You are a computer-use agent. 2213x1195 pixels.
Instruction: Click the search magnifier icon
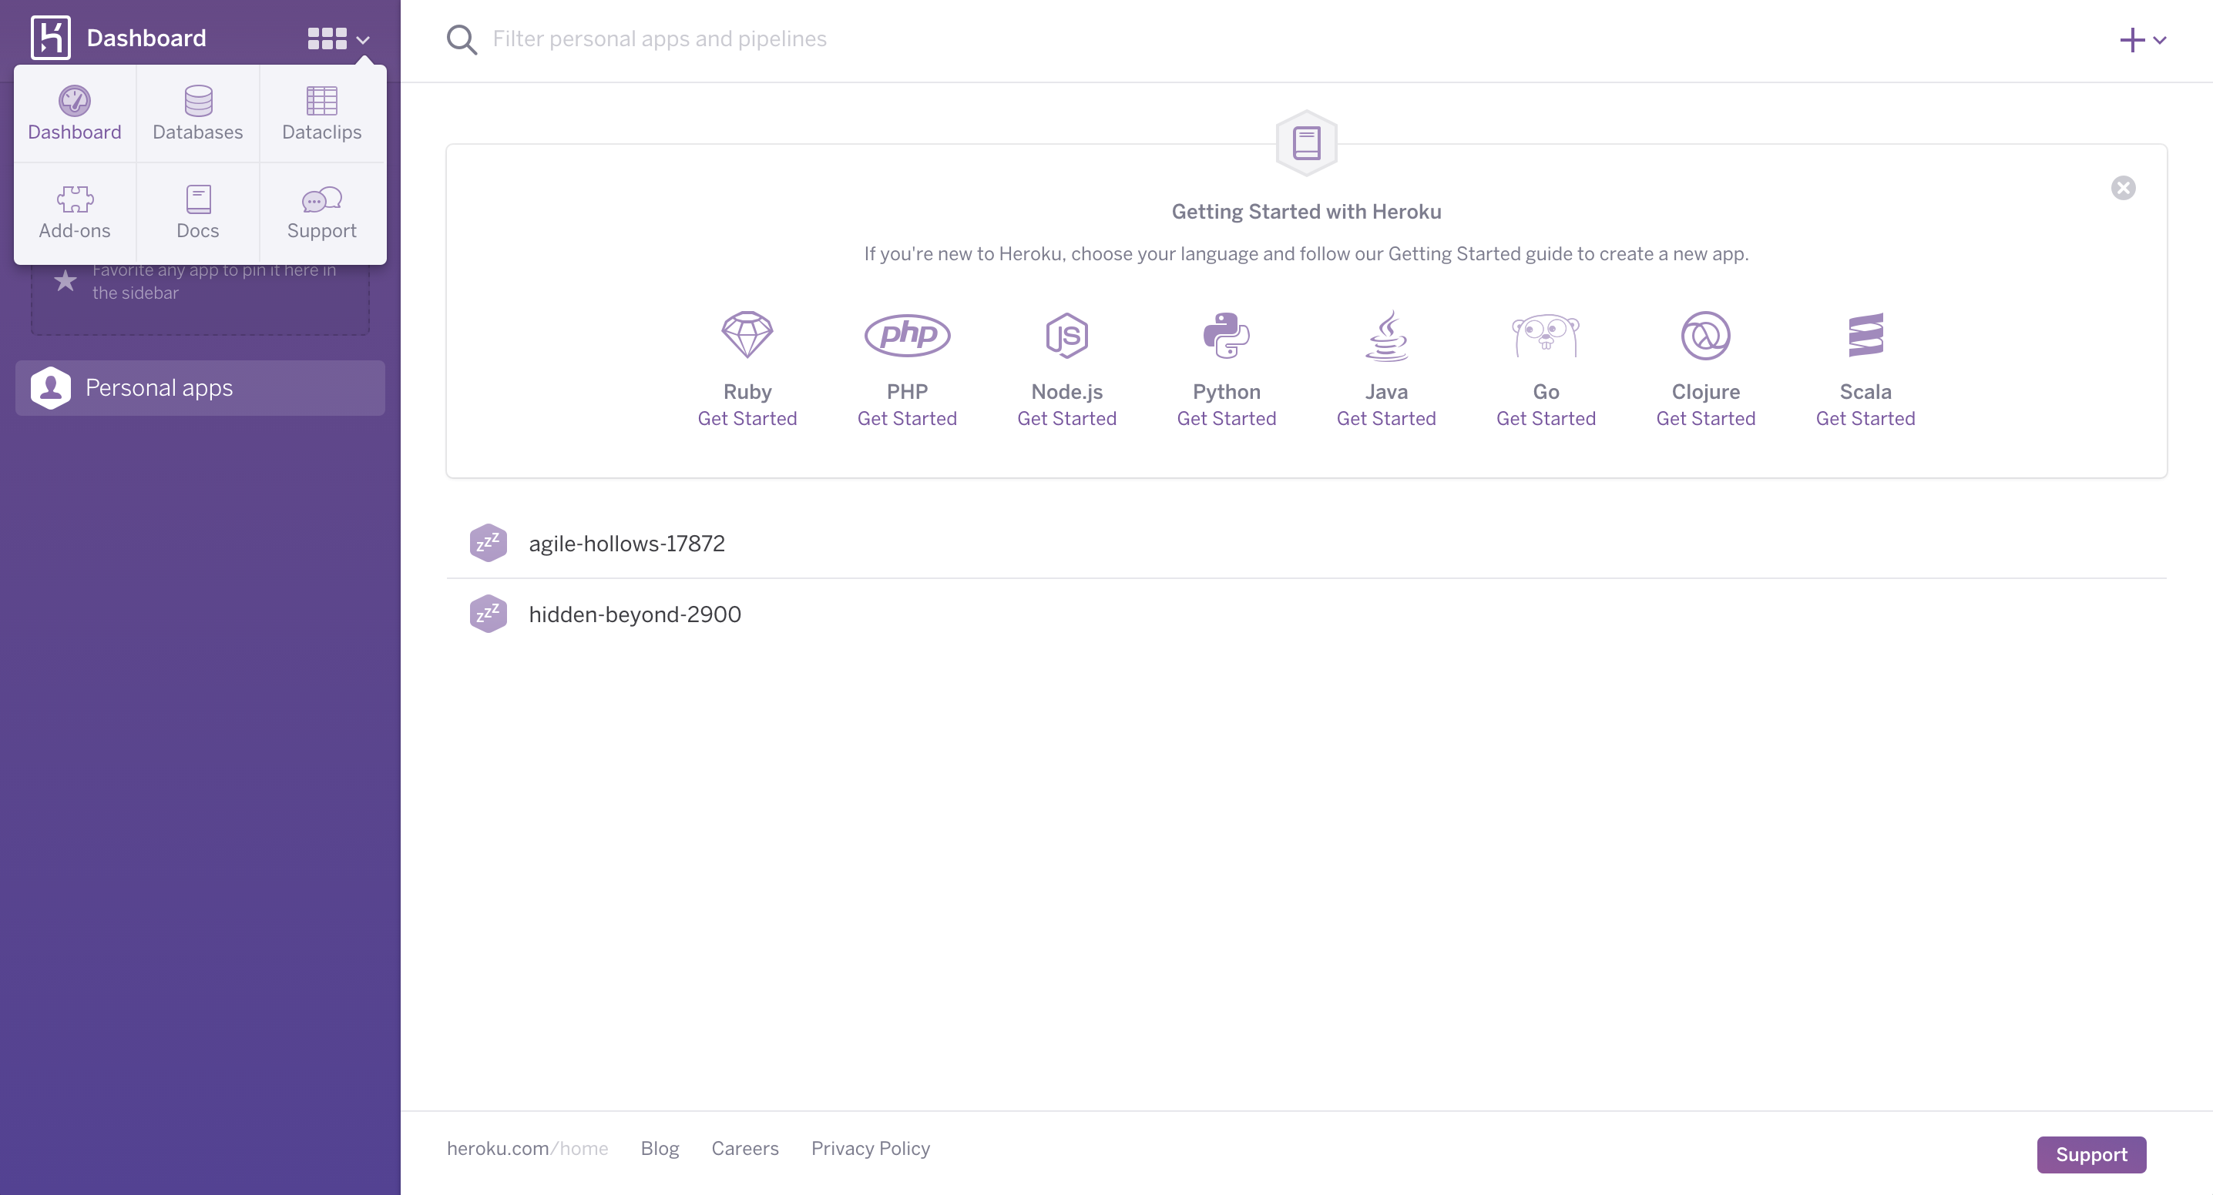tap(462, 39)
